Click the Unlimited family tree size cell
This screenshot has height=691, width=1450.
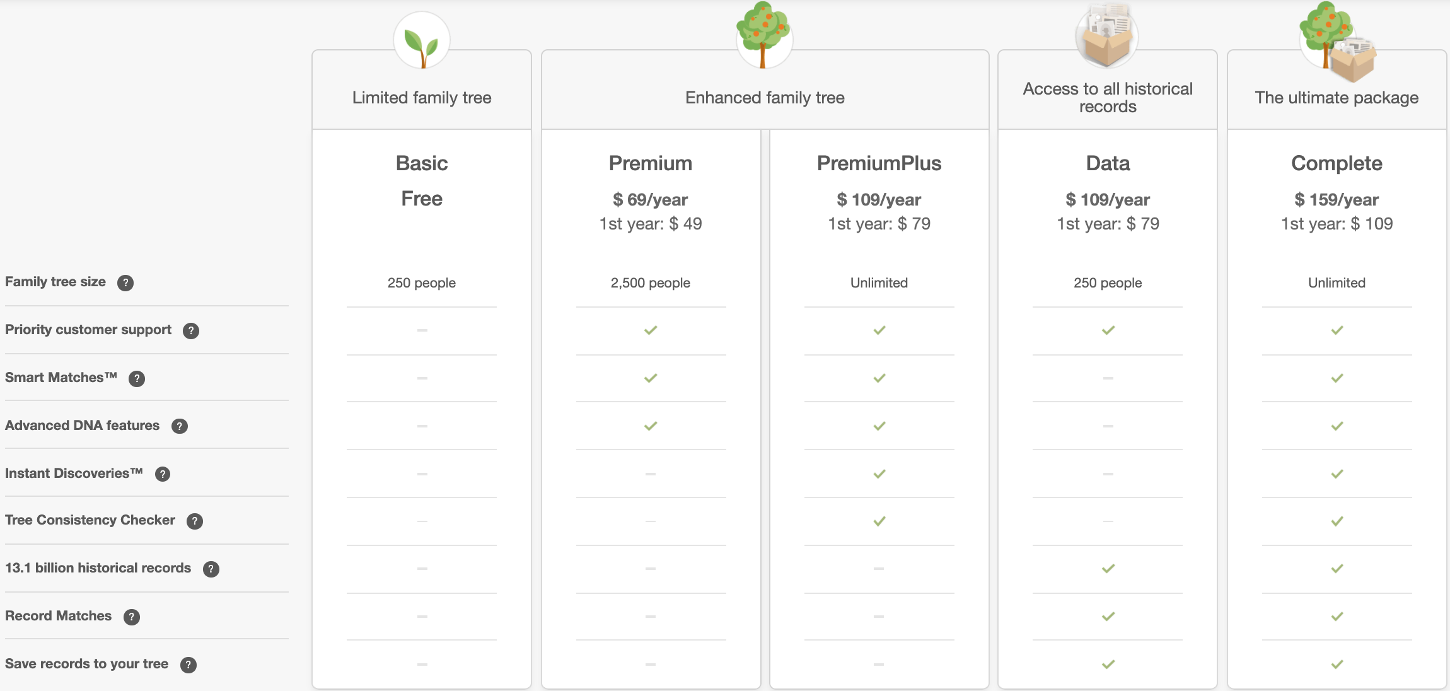pyautogui.click(x=879, y=282)
